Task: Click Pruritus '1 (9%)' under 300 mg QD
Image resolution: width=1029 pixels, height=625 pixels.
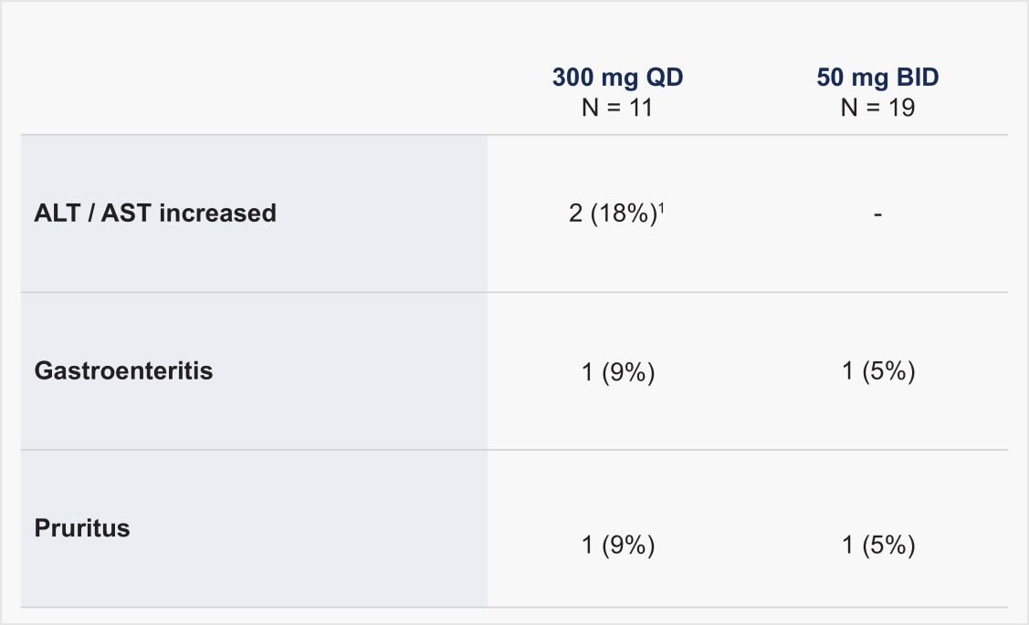Action: tap(618, 546)
